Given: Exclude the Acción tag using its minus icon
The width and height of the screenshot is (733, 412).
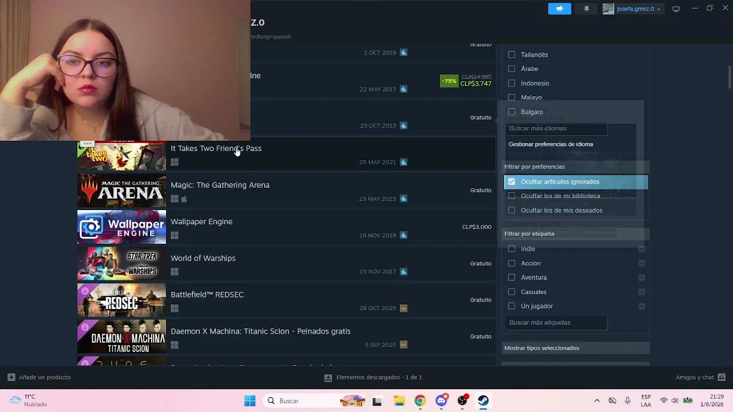Looking at the screenshot, I should (x=641, y=263).
